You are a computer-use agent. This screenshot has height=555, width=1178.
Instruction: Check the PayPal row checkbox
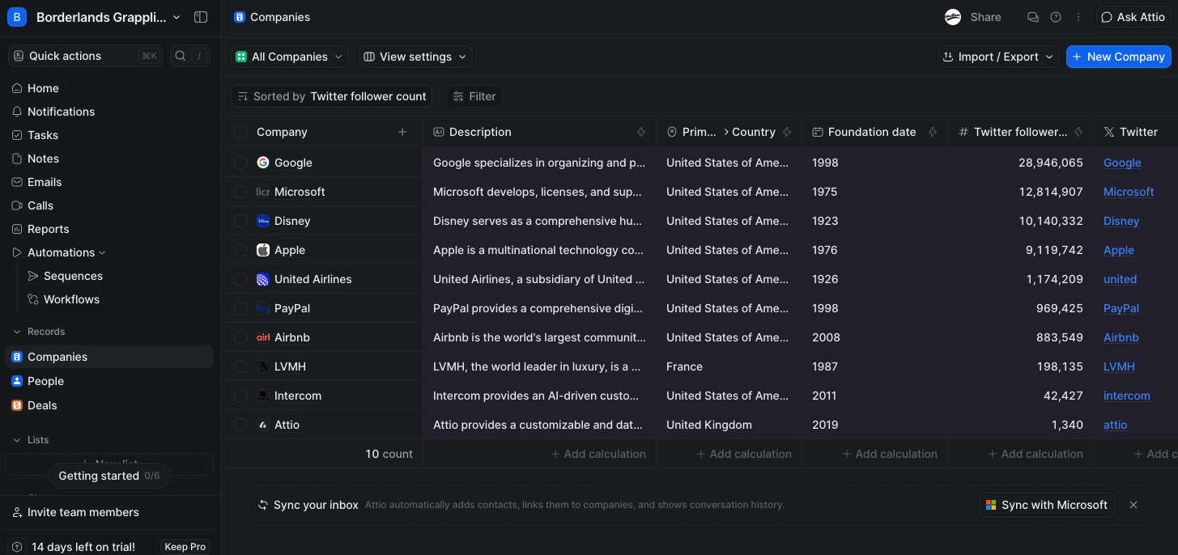pos(240,308)
